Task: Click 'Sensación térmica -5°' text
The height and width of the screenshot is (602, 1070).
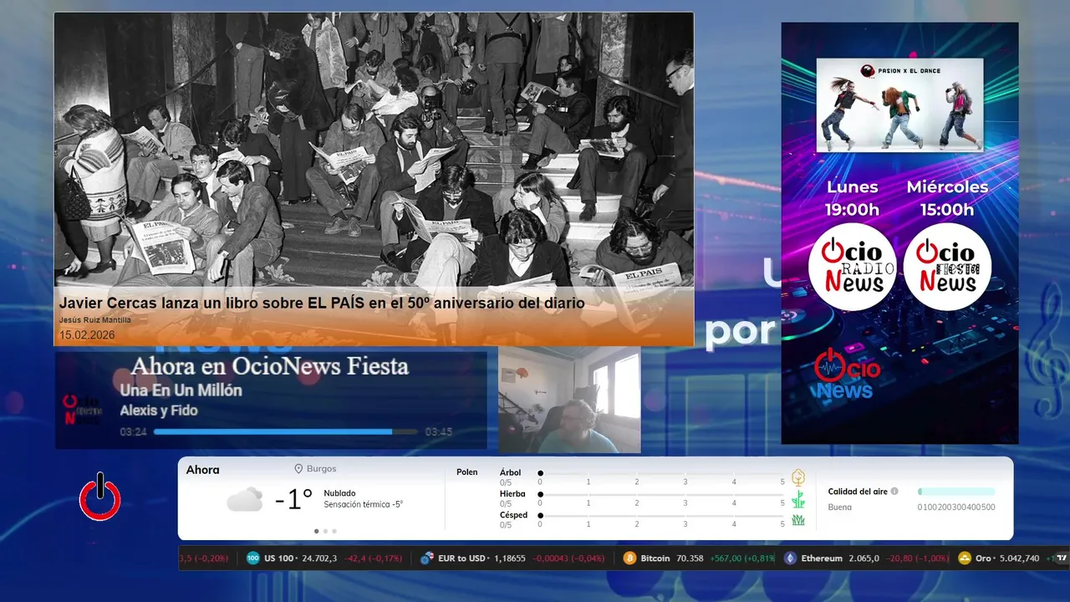Action: pos(364,504)
